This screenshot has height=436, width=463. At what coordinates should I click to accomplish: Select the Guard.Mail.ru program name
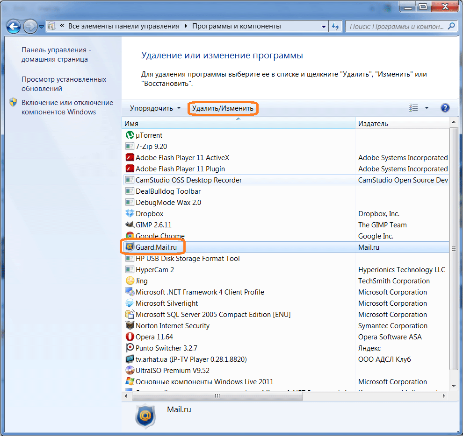click(x=156, y=247)
